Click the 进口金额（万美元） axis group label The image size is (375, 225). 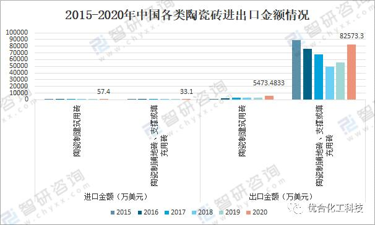pyautogui.click(x=116, y=197)
